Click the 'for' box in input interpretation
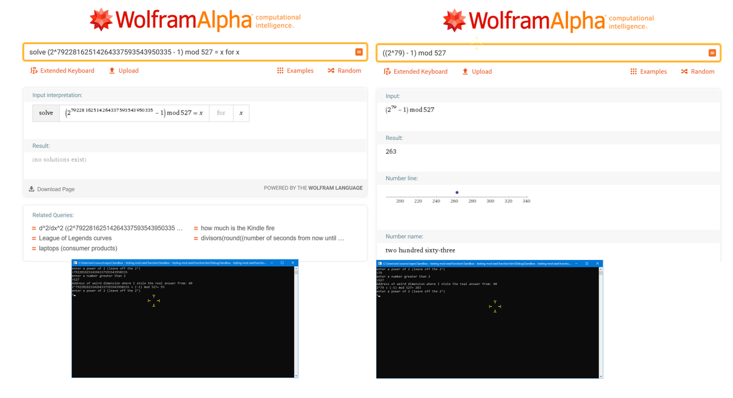 tap(221, 113)
